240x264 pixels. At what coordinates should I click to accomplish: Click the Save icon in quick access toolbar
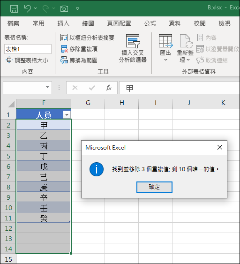pos(14,8)
